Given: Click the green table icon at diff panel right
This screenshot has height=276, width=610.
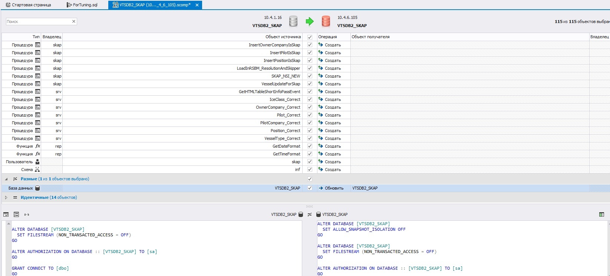Looking at the screenshot, I should pyautogui.click(x=601, y=214).
